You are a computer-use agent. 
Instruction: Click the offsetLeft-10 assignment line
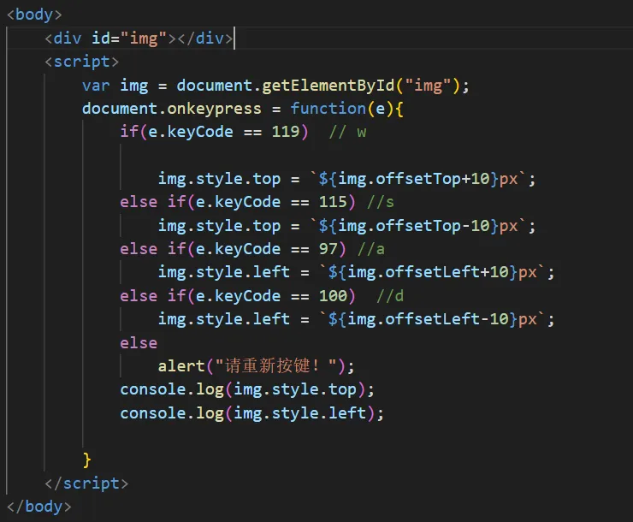pos(356,319)
